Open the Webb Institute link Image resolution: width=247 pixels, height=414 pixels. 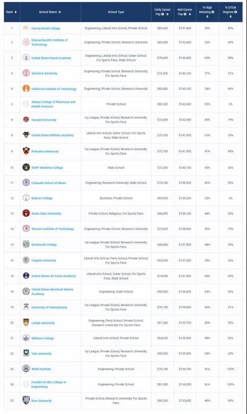click(41, 369)
